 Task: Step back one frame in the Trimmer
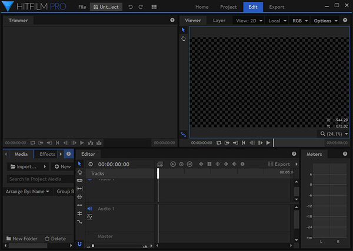(66, 143)
